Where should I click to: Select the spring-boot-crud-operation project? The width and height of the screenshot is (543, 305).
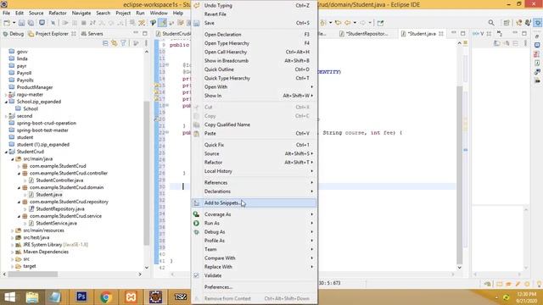[47, 123]
